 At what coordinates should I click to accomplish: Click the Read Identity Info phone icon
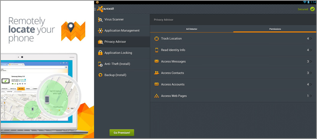[157, 50]
